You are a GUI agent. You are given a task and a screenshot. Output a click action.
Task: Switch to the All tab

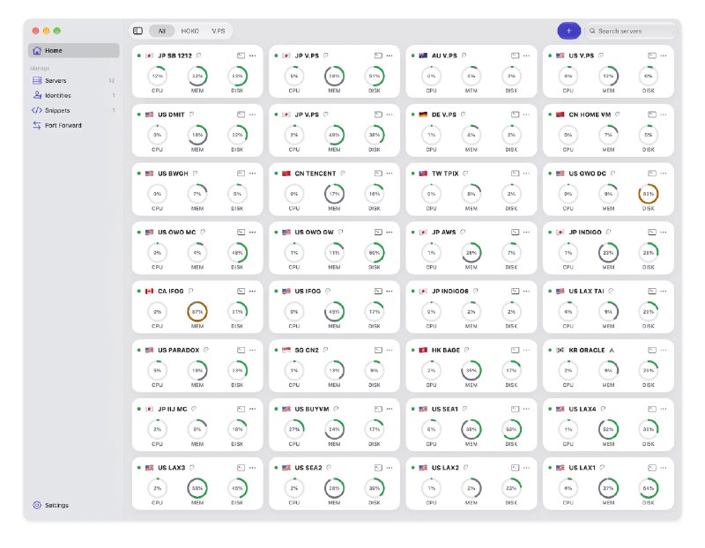[162, 31]
